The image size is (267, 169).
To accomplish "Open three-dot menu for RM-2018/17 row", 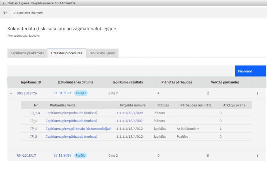I will 257,155.
